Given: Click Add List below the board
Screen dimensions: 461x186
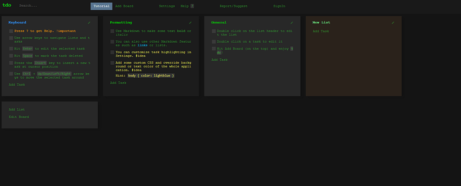Looking at the screenshot, I should 17,110.
